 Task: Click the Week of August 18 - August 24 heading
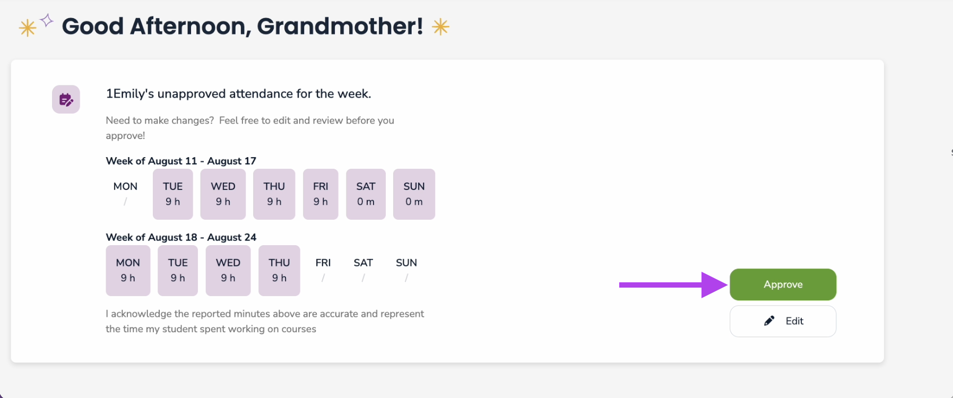point(181,237)
